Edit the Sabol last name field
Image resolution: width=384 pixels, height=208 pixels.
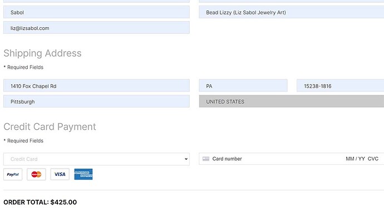(96, 12)
